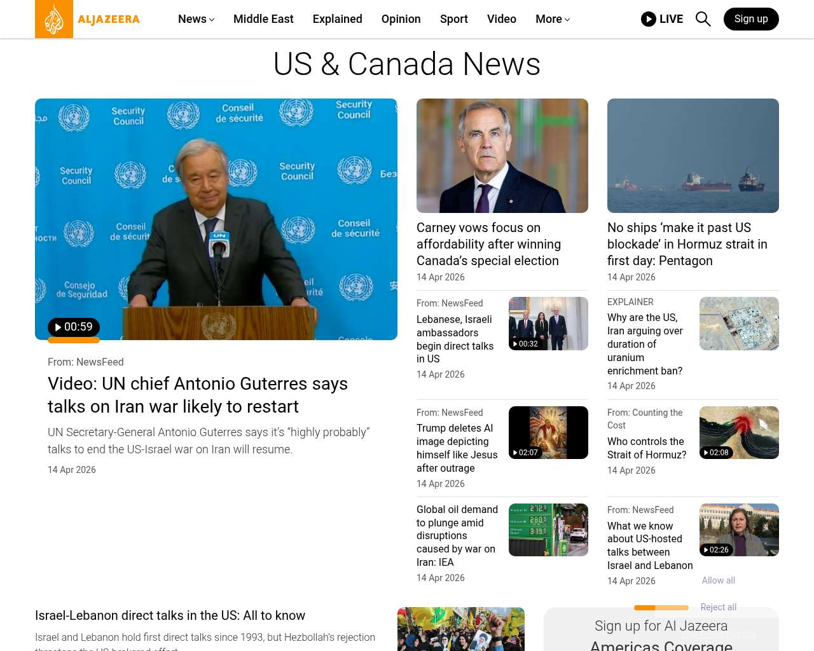The image size is (814, 651).
Task: Click the LIVE play icon
Action: pos(649,19)
